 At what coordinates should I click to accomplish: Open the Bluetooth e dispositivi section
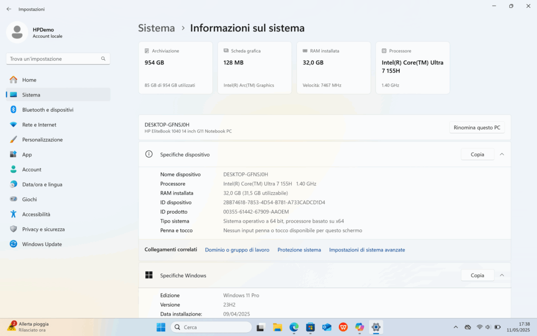point(48,110)
